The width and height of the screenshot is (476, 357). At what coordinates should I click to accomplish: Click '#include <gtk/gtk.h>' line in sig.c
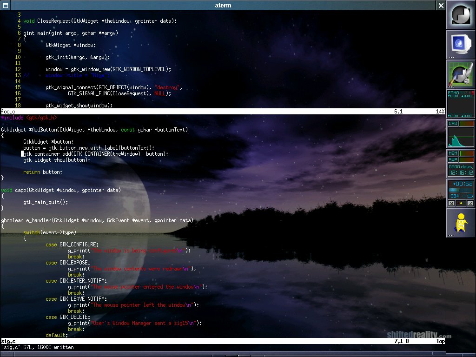[29, 118]
